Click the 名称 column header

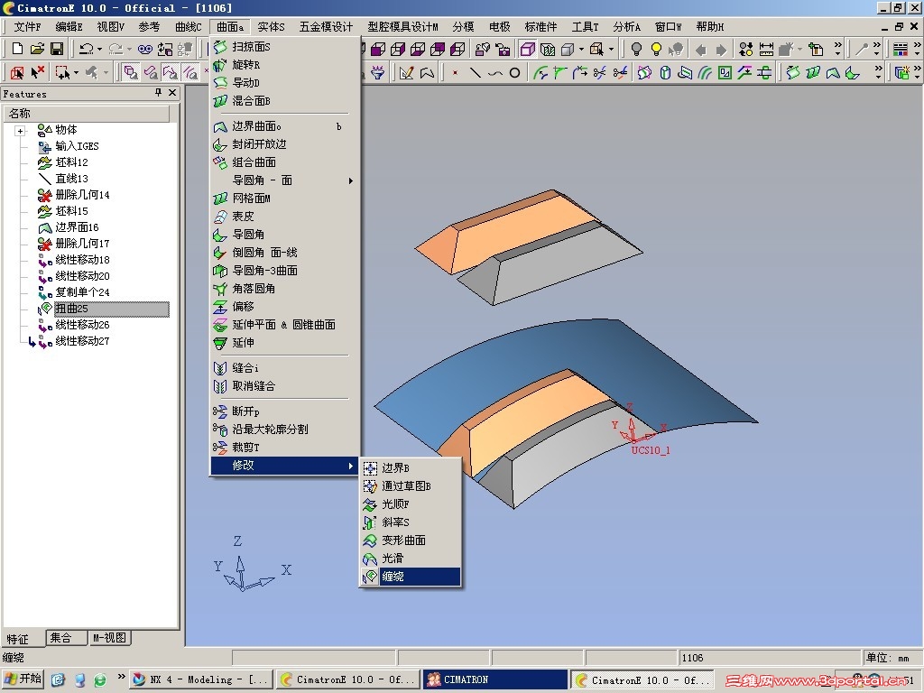click(x=87, y=113)
